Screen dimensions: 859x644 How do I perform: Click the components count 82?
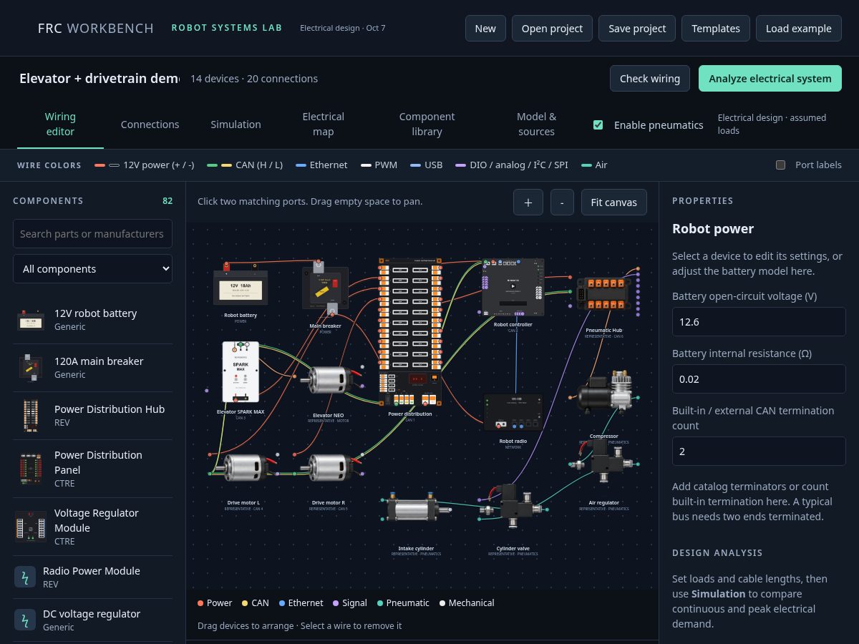pyautogui.click(x=168, y=201)
